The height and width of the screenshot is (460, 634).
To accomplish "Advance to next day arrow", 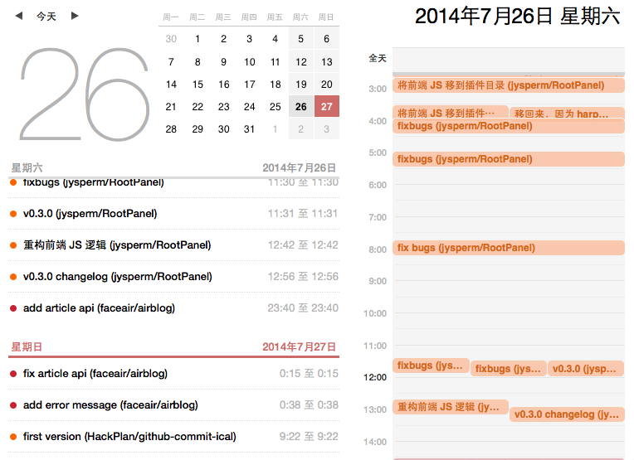I will (75, 16).
